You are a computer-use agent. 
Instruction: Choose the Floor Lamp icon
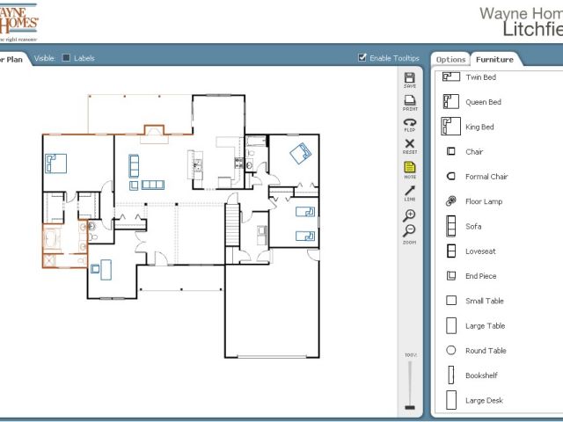click(451, 201)
